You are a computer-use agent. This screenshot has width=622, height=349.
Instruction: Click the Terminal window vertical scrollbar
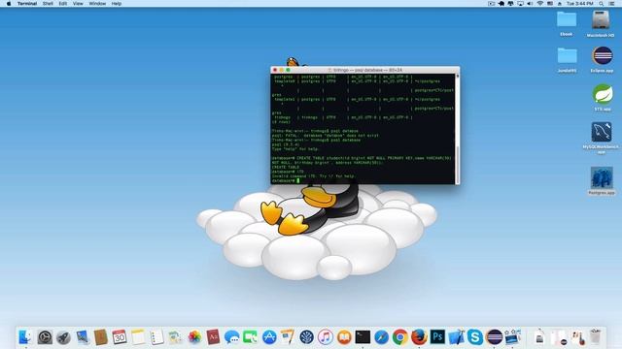click(x=458, y=129)
